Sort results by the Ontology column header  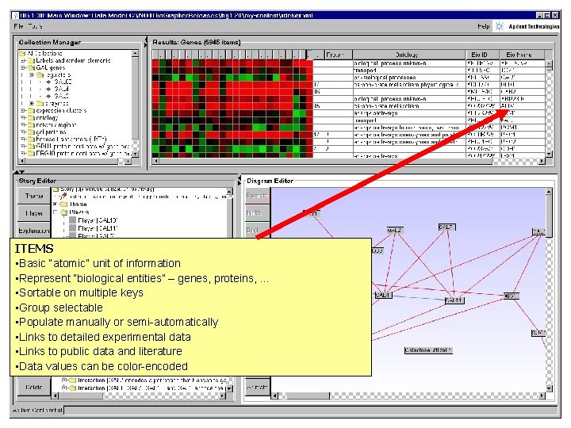click(x=408, y=55)
